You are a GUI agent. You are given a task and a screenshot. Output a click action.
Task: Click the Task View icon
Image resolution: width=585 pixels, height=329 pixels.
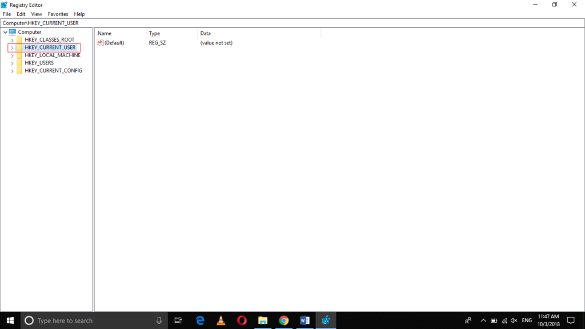[x=178, y=320]
